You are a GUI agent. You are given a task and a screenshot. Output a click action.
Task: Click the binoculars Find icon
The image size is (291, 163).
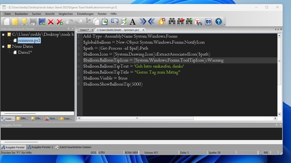172,22
